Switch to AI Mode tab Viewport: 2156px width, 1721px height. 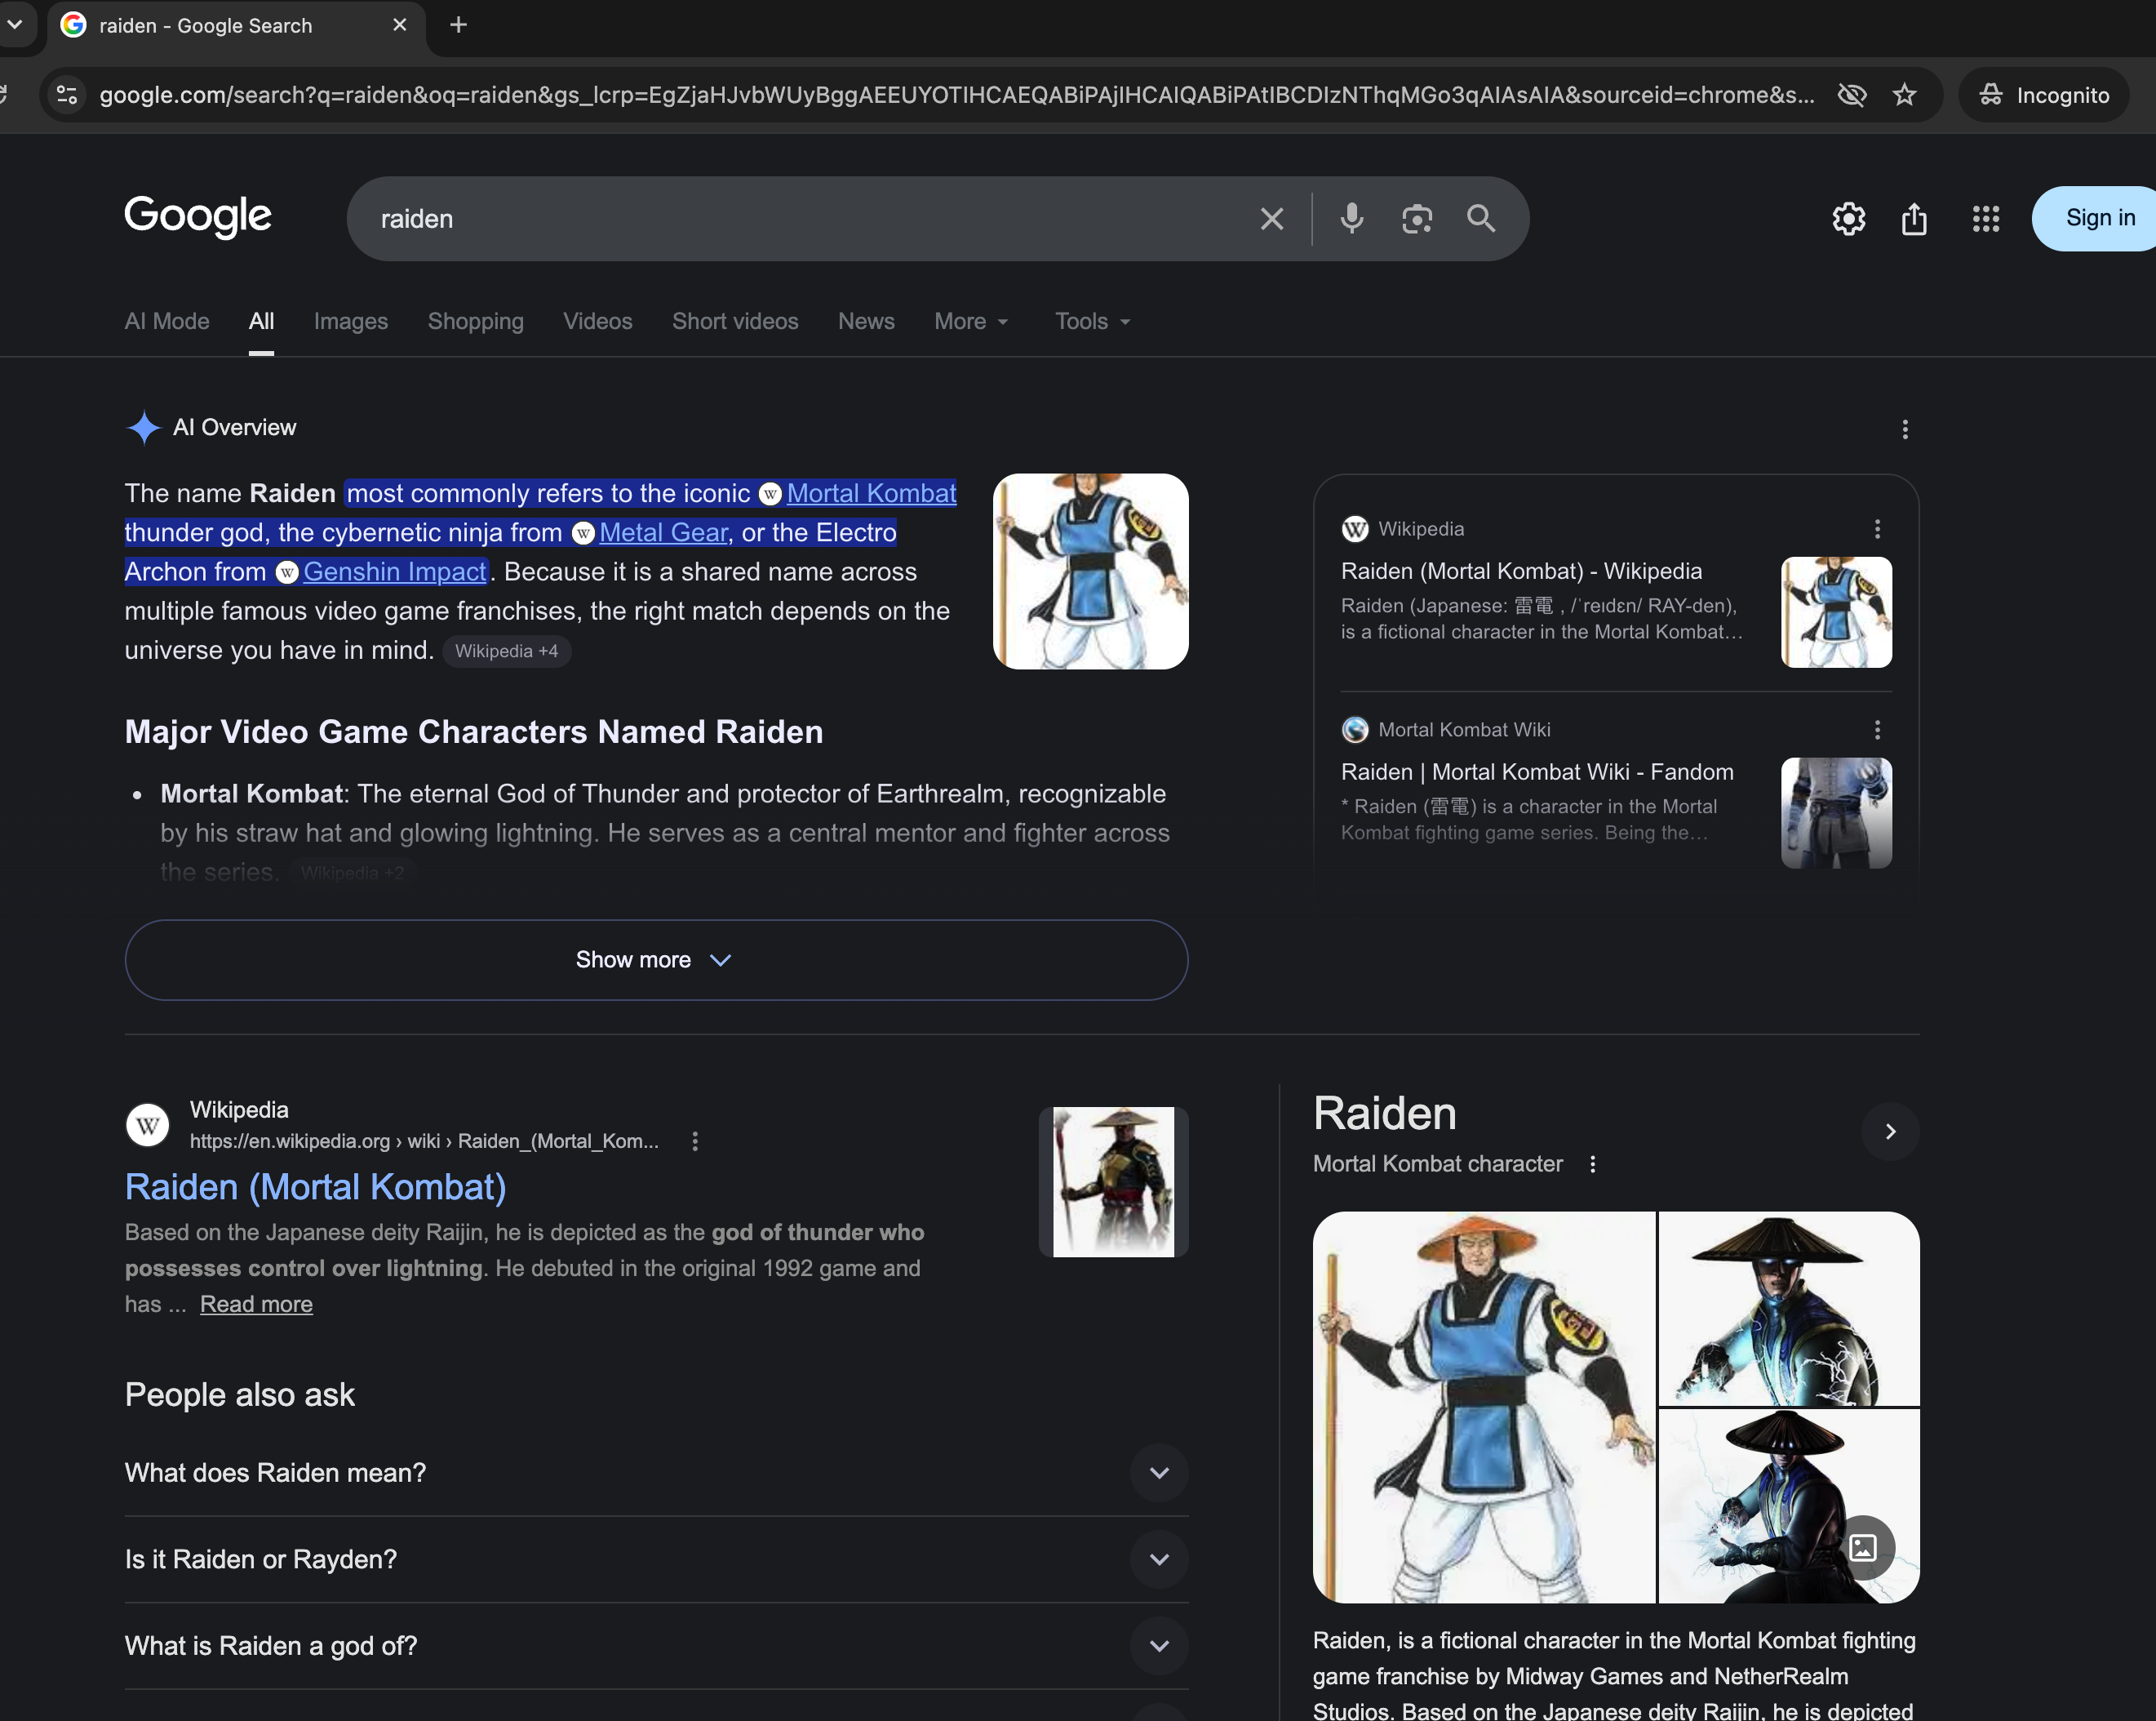(167, 322)
